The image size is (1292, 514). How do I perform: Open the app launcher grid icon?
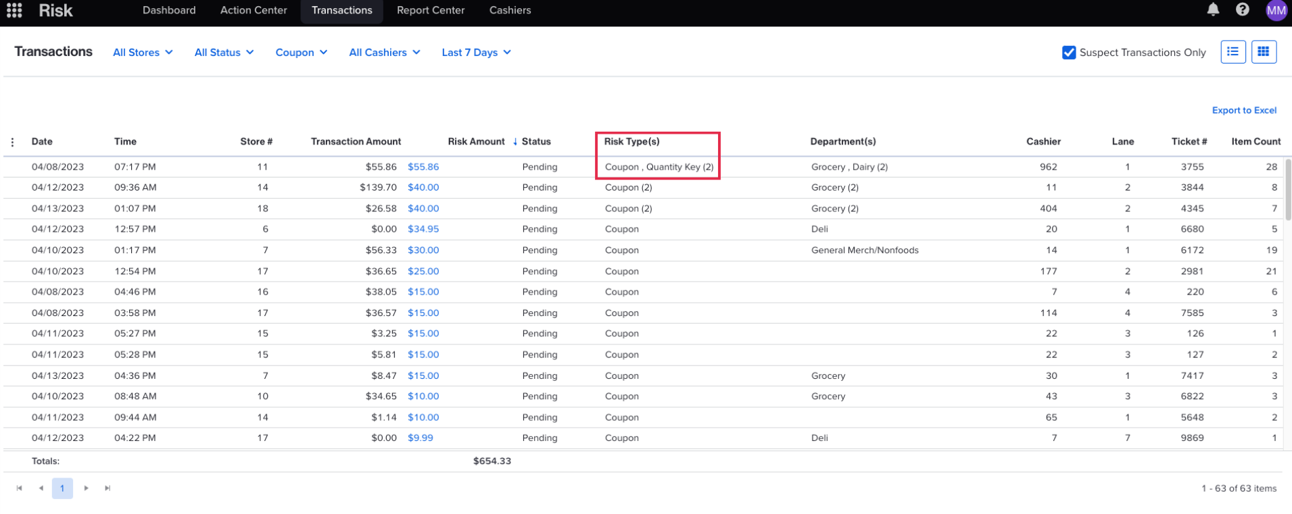click(14, 10)
